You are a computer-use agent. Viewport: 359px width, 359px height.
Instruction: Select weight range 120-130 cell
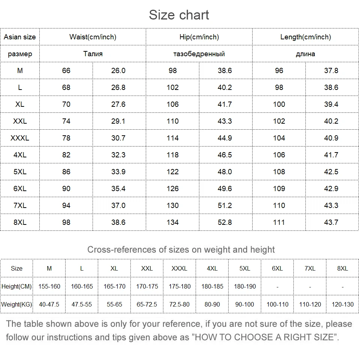343,304
